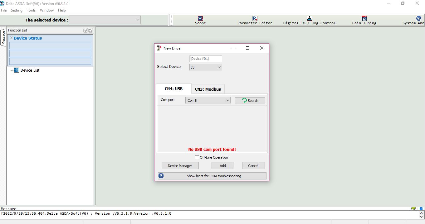Open the Tools menu

tap(31, 10)
